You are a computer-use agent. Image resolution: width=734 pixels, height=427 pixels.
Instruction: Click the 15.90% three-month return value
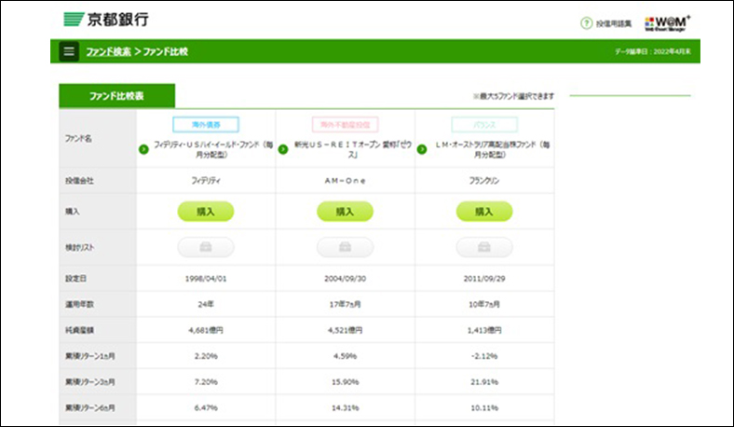pyautogui.click(x=345, y=382)
